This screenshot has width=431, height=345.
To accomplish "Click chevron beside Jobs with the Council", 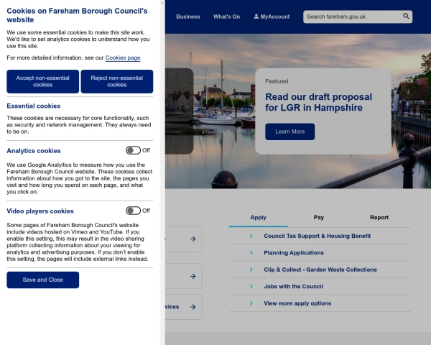I will coord(251,287).
